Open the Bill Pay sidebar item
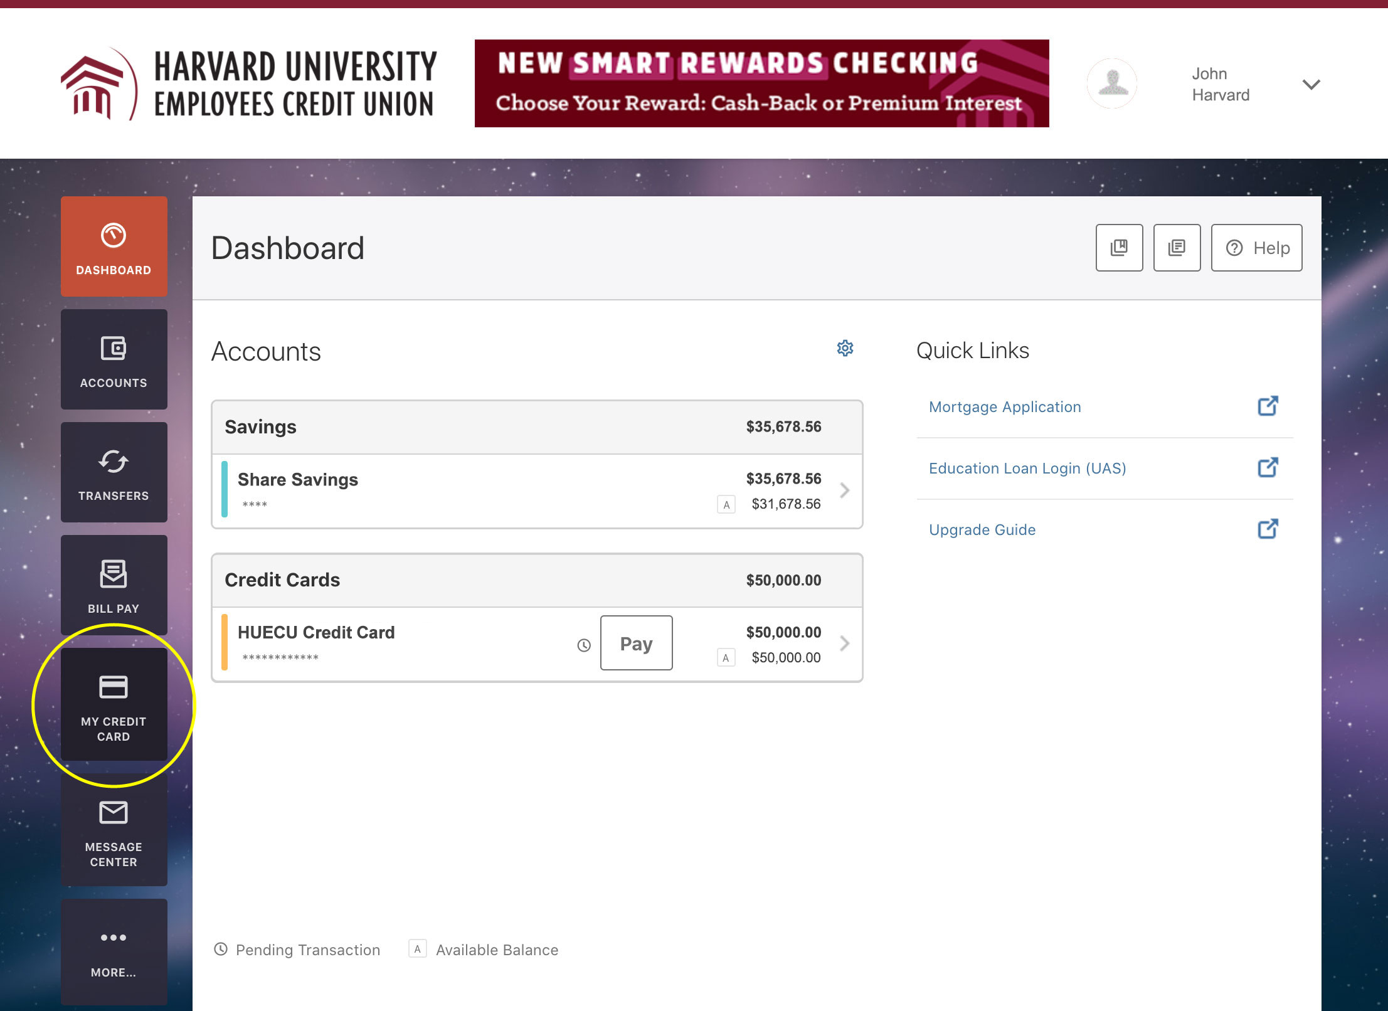This screenshot has height=1011, width=1388. pyautogui.click(x=114, y=585)
